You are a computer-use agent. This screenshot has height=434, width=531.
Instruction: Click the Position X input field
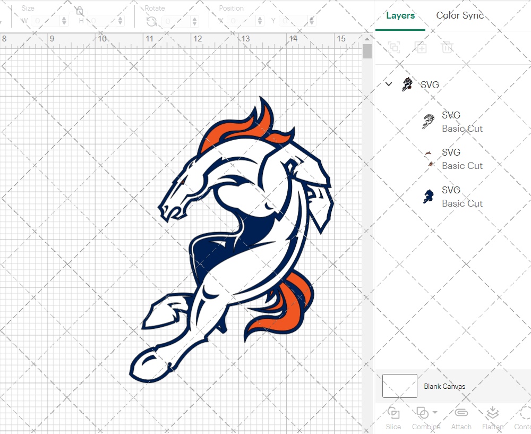point(242,21)
